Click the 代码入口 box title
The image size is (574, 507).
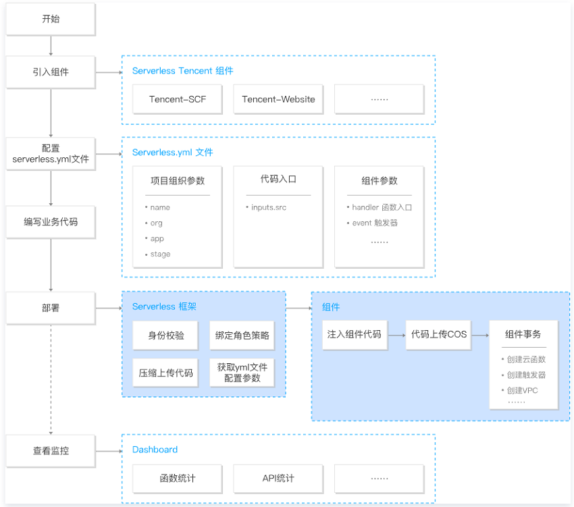[x=278, y=179]
